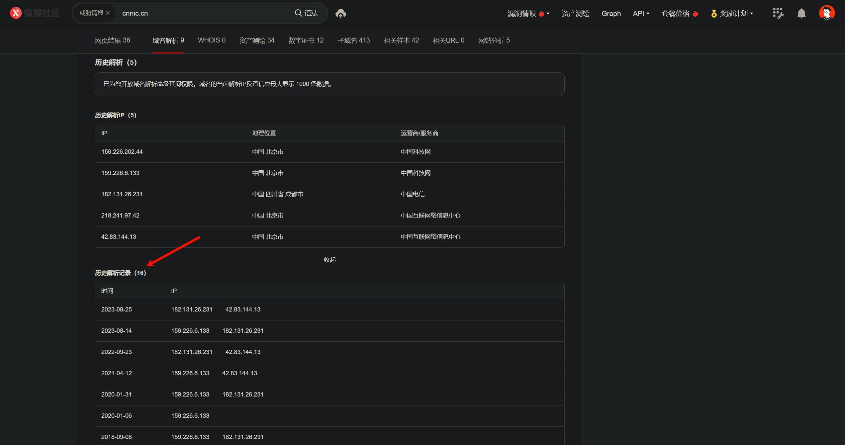Screen dimensions: 845x445
Task: Switch to the 数字证书 12 tab
Action: [306, 40]
